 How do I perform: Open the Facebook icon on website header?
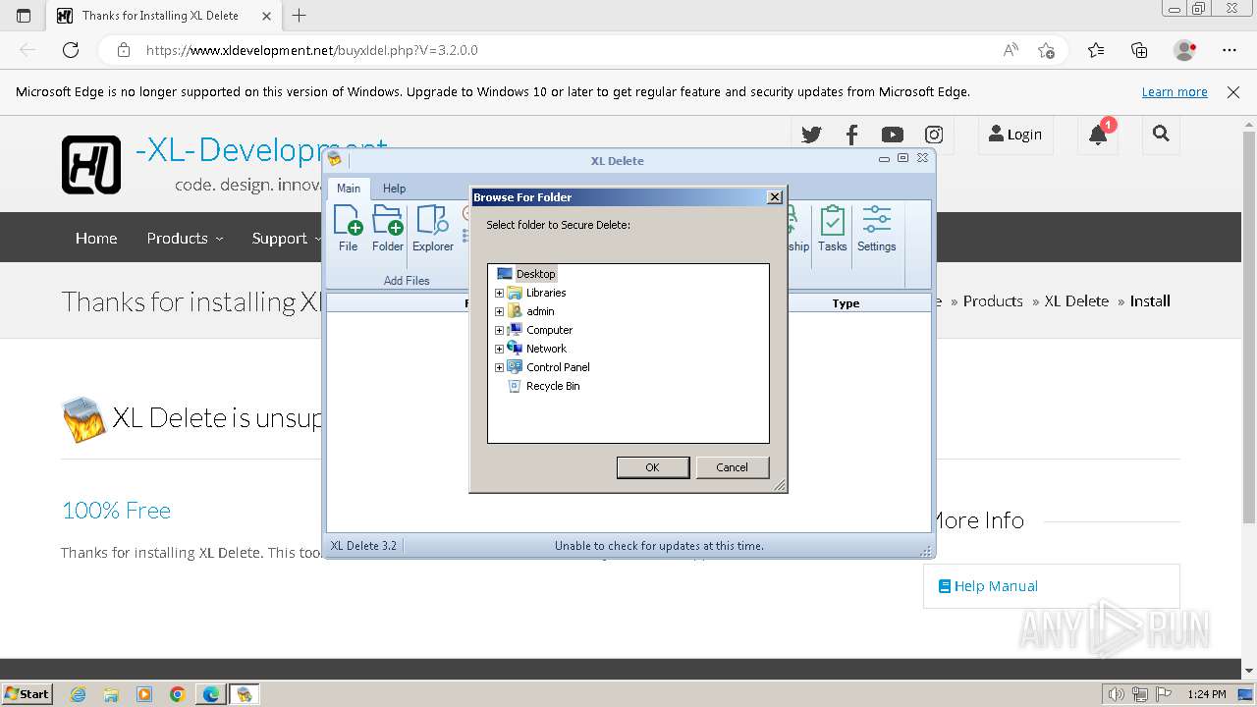(x=851, y=135)
